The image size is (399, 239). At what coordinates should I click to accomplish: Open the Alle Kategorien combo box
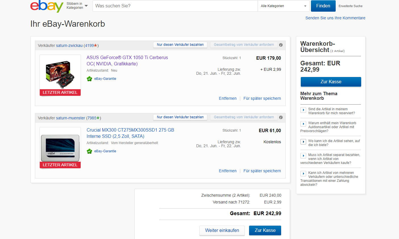(283, 6)
